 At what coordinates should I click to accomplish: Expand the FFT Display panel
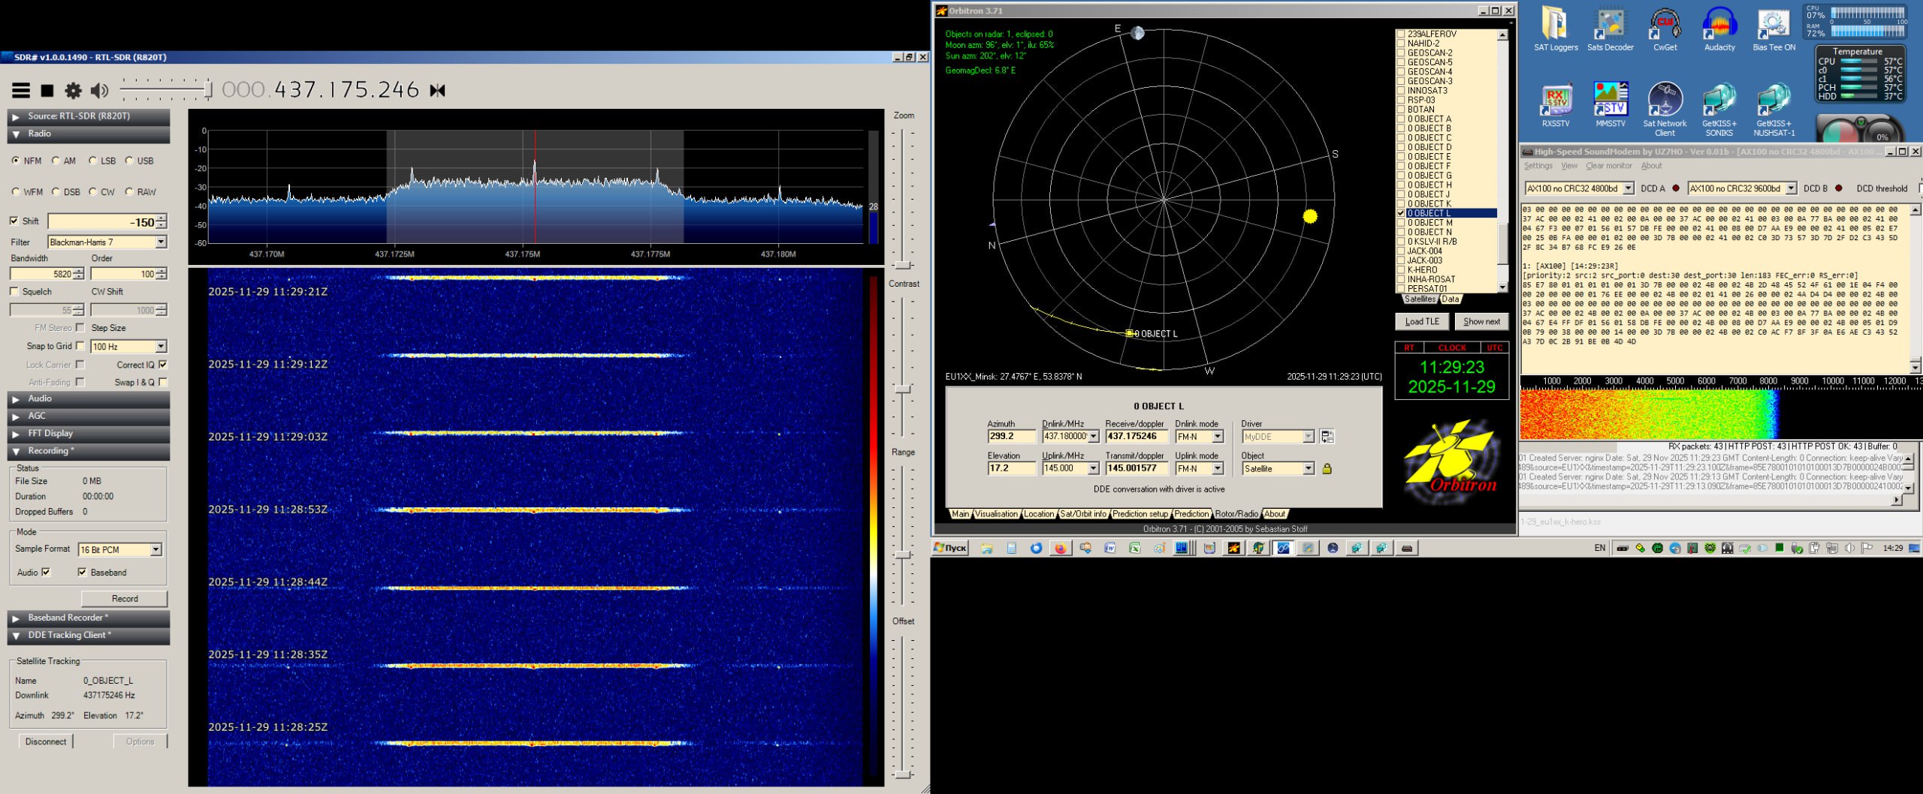pos(50,434)
